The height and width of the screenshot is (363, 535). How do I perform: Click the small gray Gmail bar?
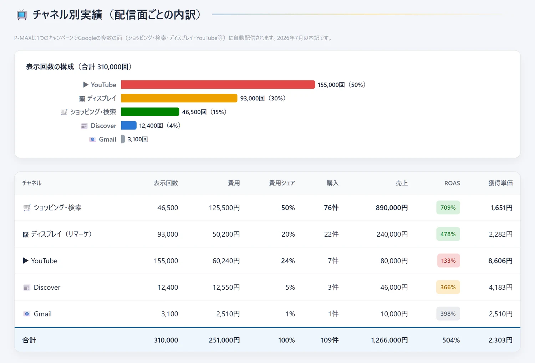(123, 139)
